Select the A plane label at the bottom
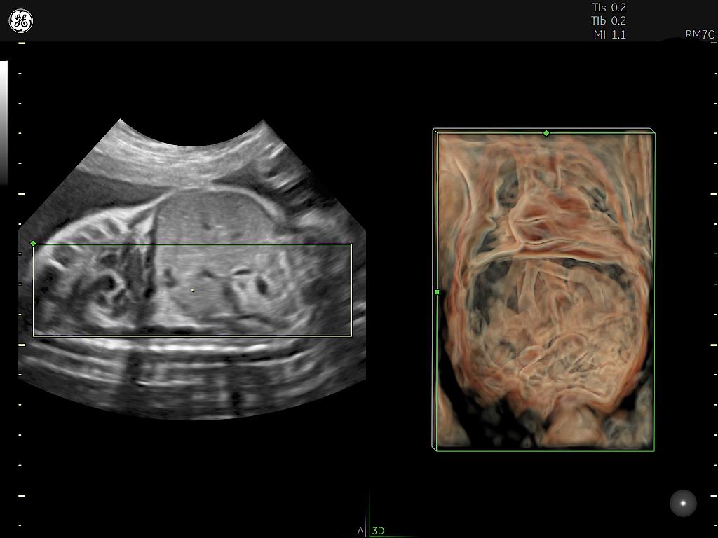 [360, 531]
